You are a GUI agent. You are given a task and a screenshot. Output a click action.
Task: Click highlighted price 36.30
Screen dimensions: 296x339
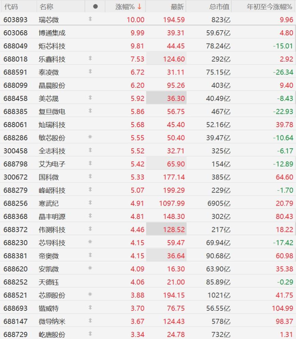click(x=176, y=98)
